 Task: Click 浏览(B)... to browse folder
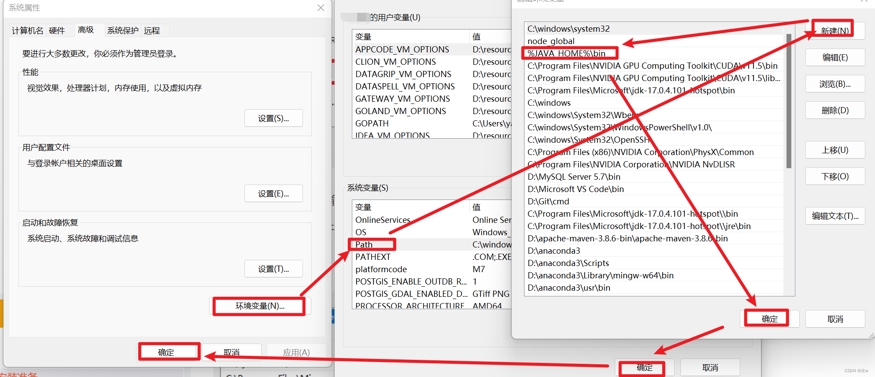[x=835, y=84]
